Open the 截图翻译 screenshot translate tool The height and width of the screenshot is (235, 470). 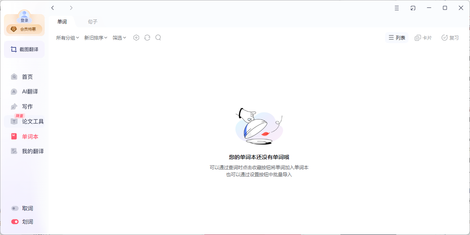click(24, 49)
